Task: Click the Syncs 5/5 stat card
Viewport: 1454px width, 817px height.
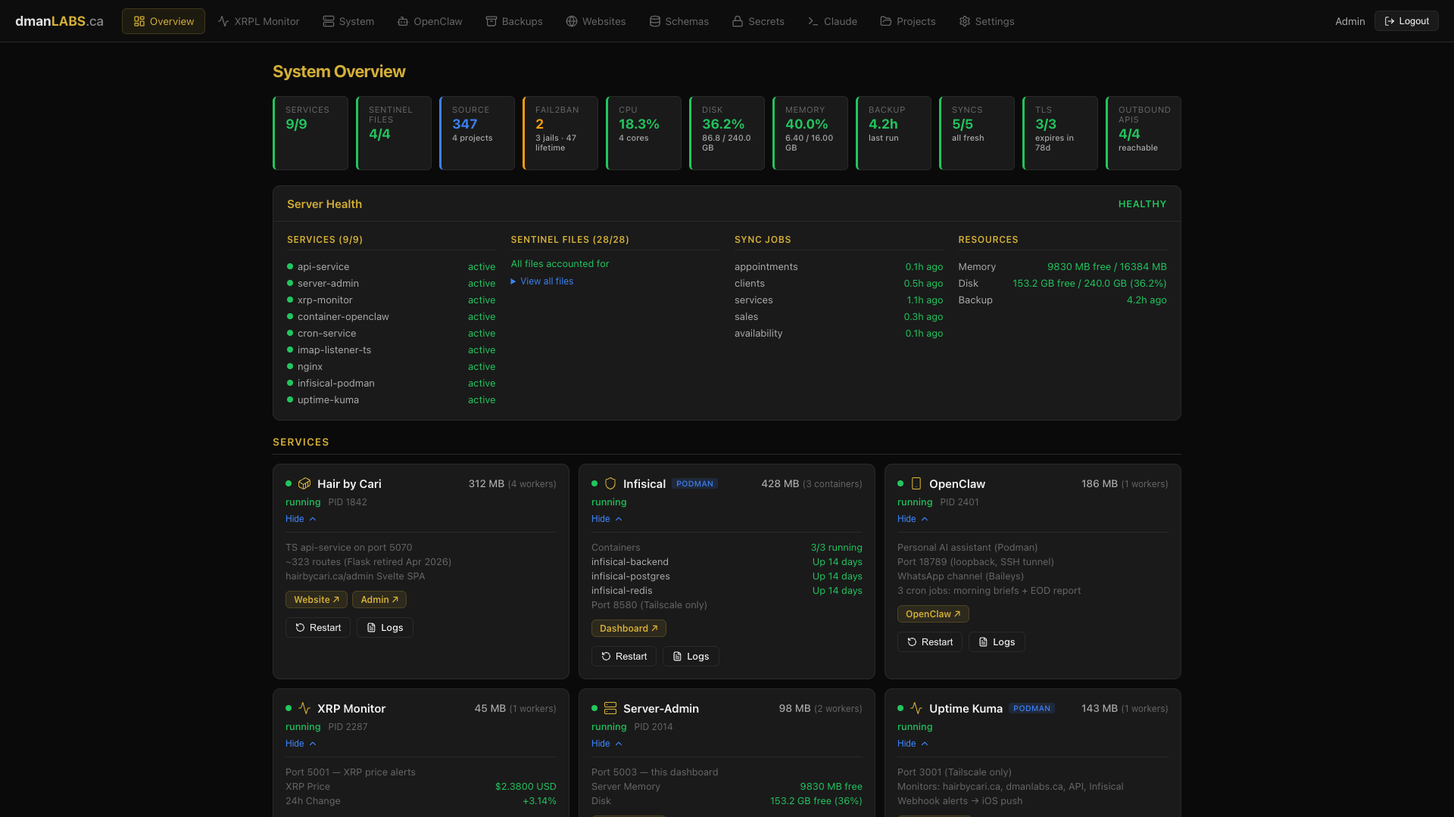Action: pos(977,133)
